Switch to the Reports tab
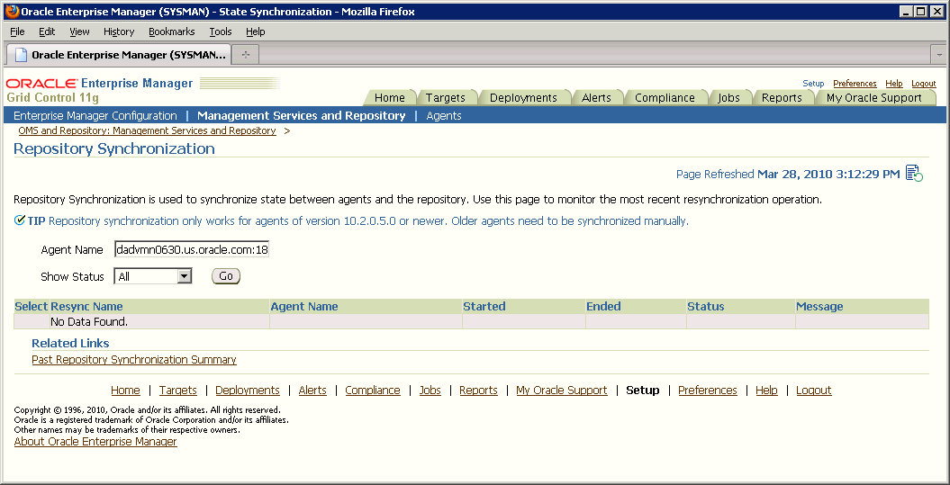The height and width of the screenshot is (485, 950). (x=782, y=97)
